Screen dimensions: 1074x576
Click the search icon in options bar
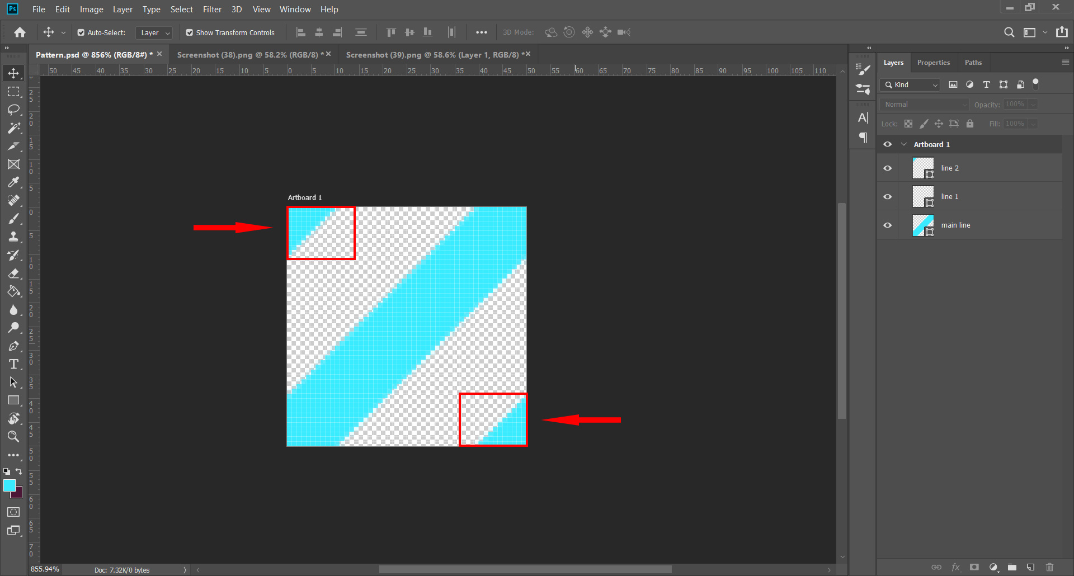[1009, 32]
